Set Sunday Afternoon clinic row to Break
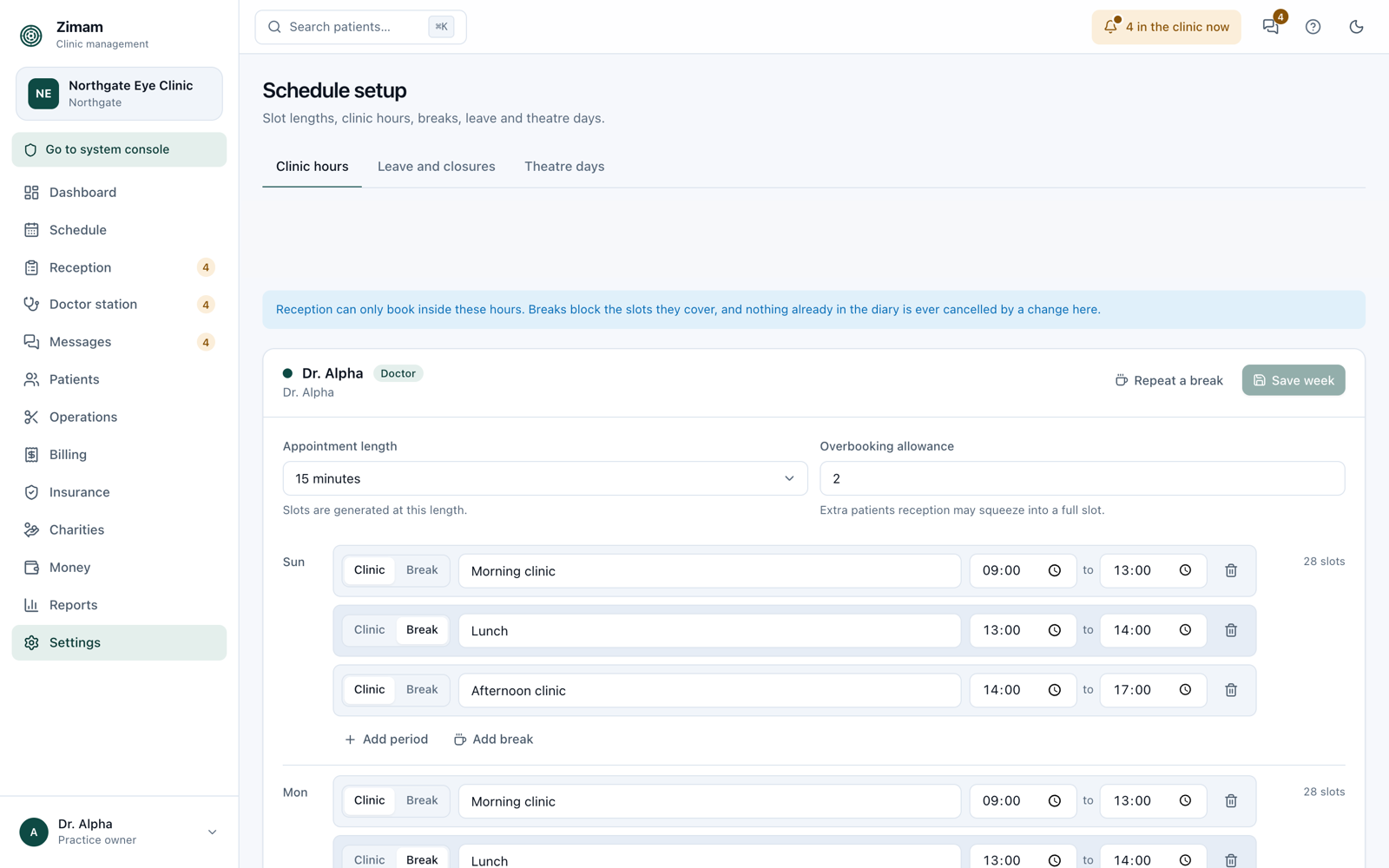 (422, 690)
